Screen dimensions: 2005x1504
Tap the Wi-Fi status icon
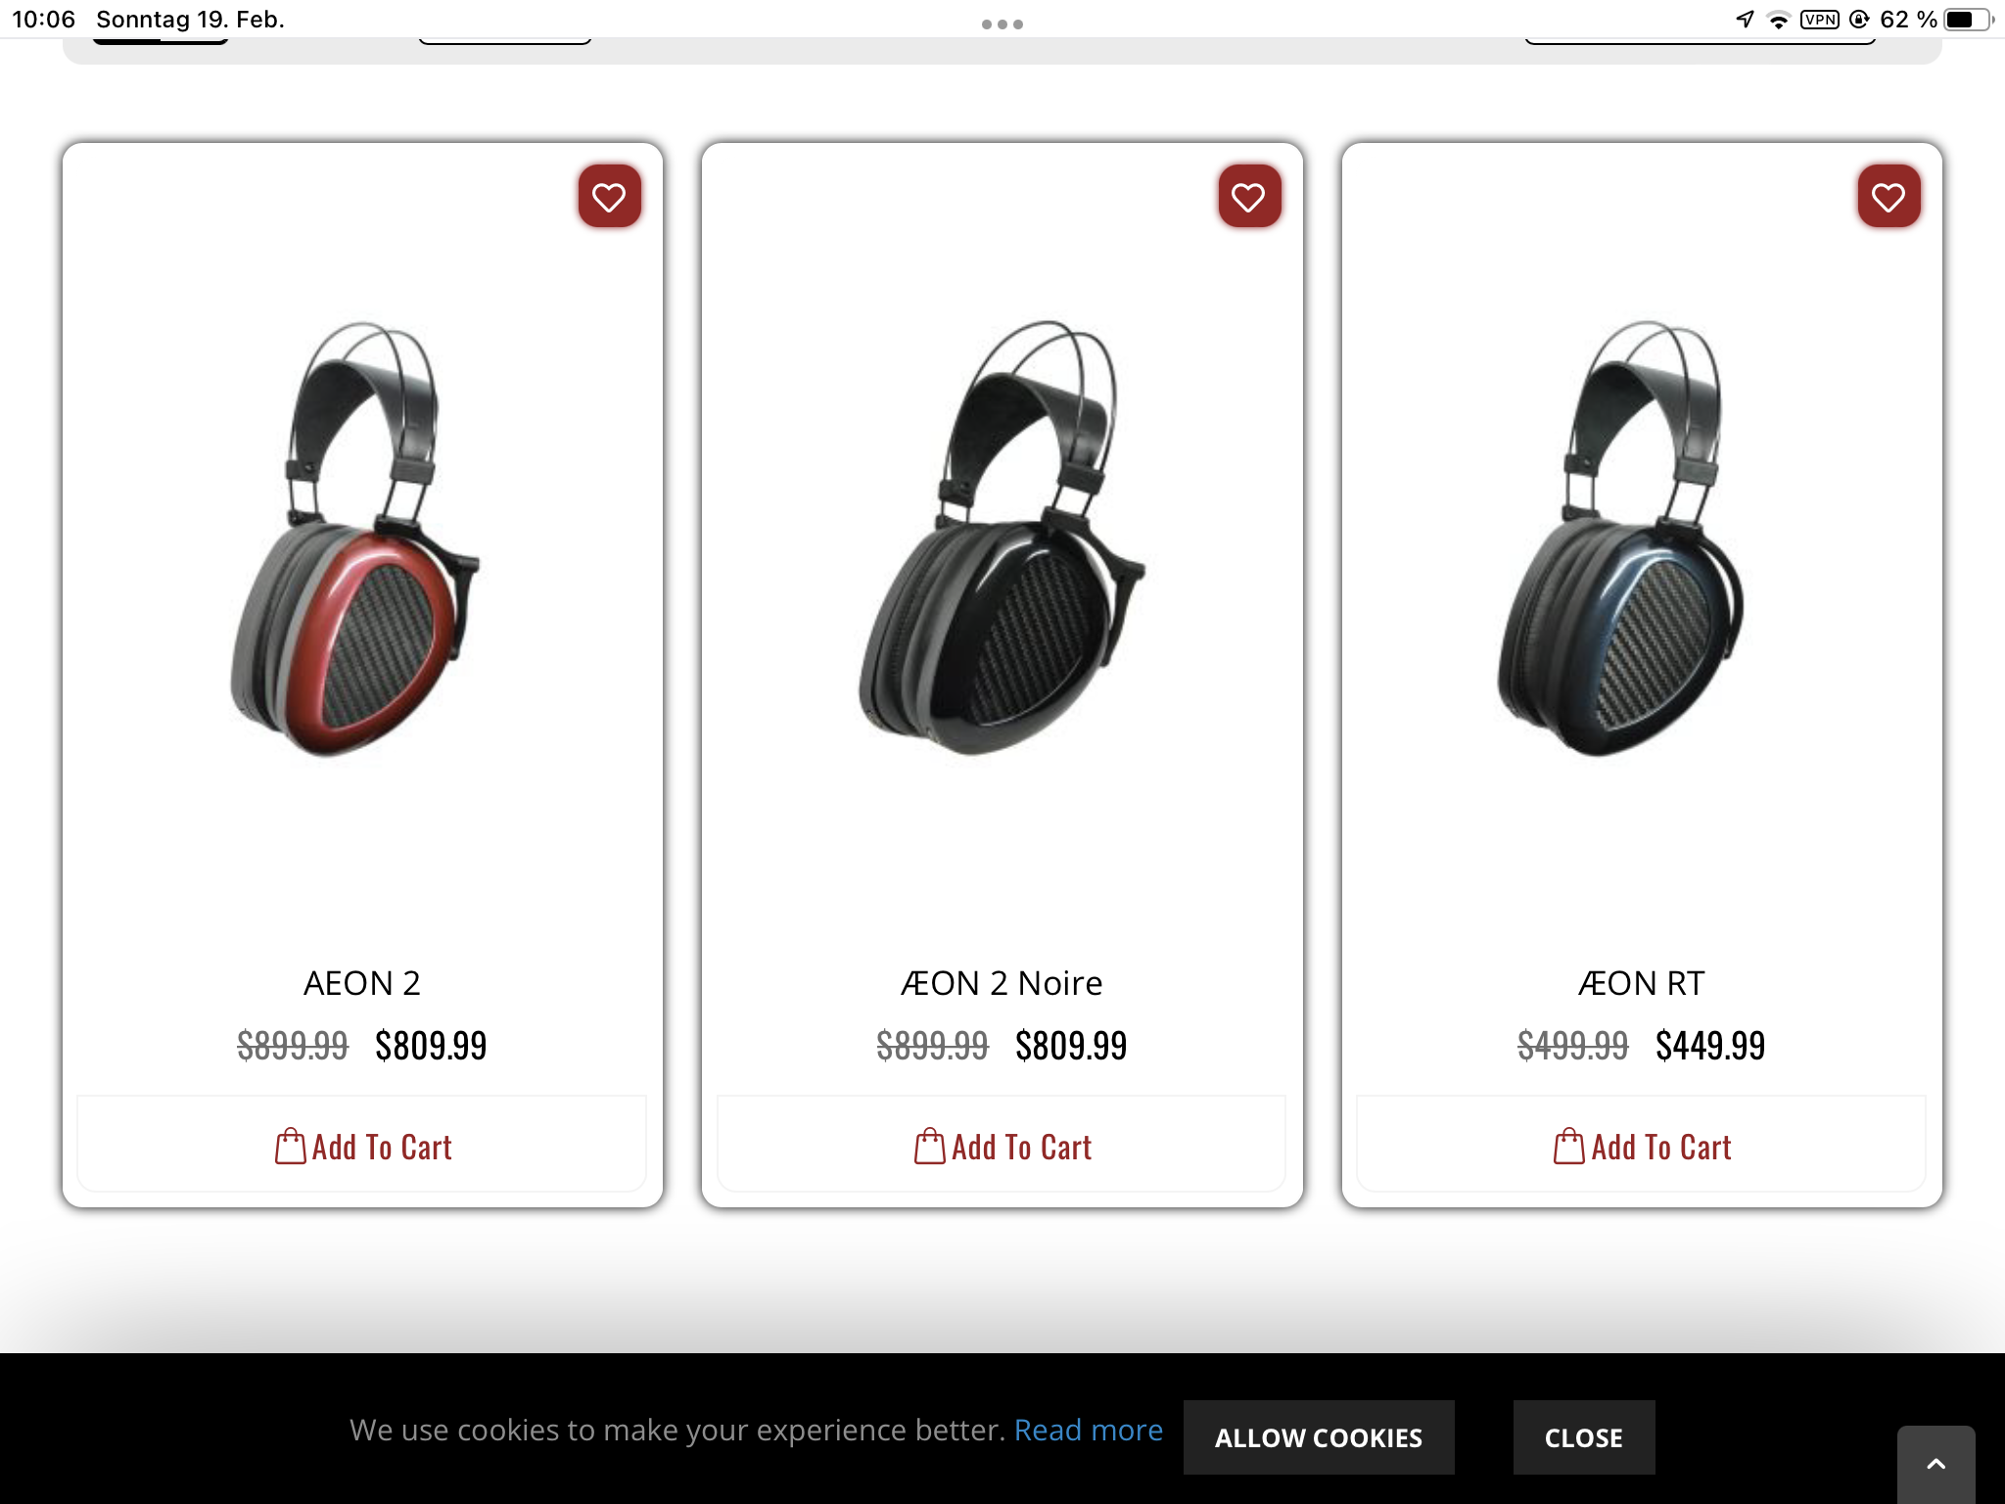tap(1778, 20)
